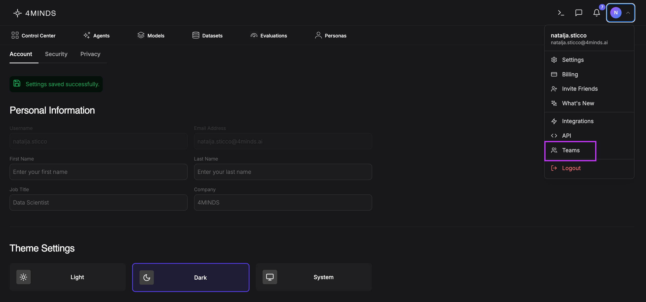Viewport: 646px width, 302px height.
Task: Click the N user avatar
Action: 616,13
